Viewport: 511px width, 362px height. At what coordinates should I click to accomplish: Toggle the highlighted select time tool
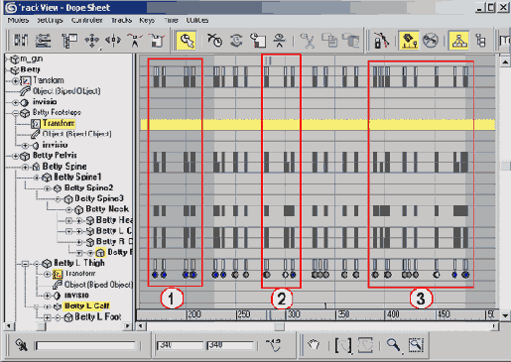coord(187,41)
